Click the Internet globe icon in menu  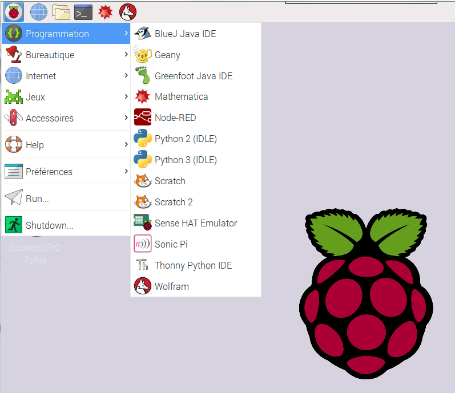[14, 75]
